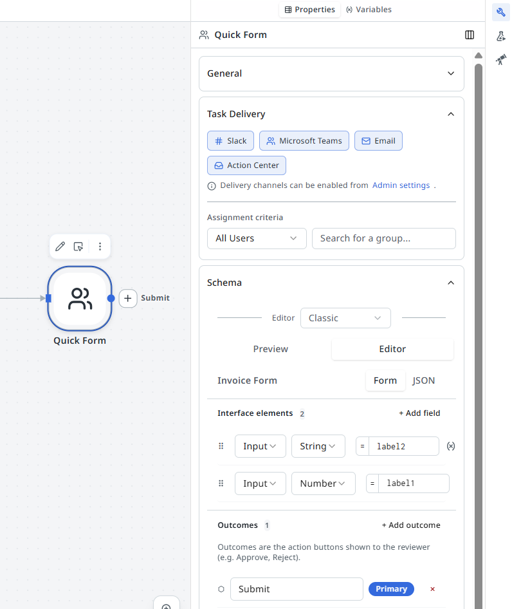The width and height of the screenshot is (512, 609).
Task: Click Add outcome button
Action: click(411, 525)
